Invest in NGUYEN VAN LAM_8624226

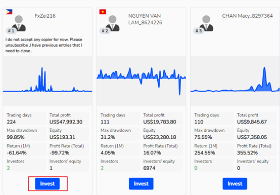coord(141,183)
